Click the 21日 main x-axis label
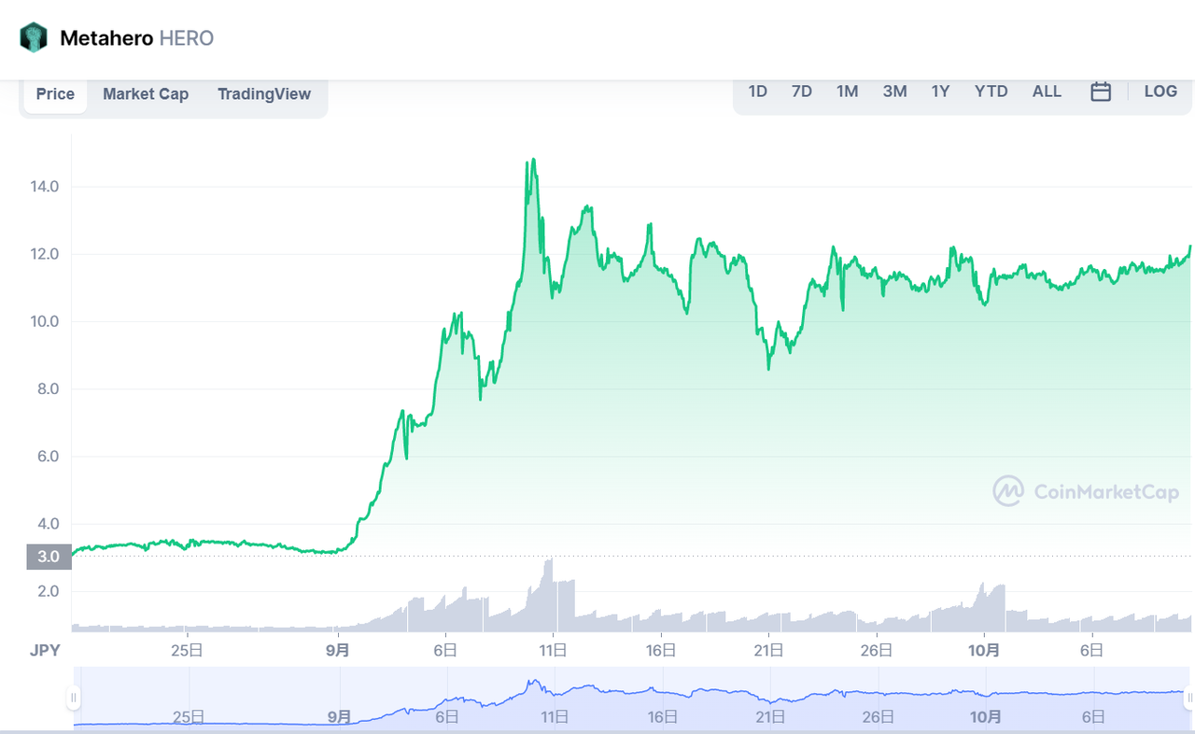Viewport: 1195px width, 734px height. pyautogui.click(x=768, y=650)
